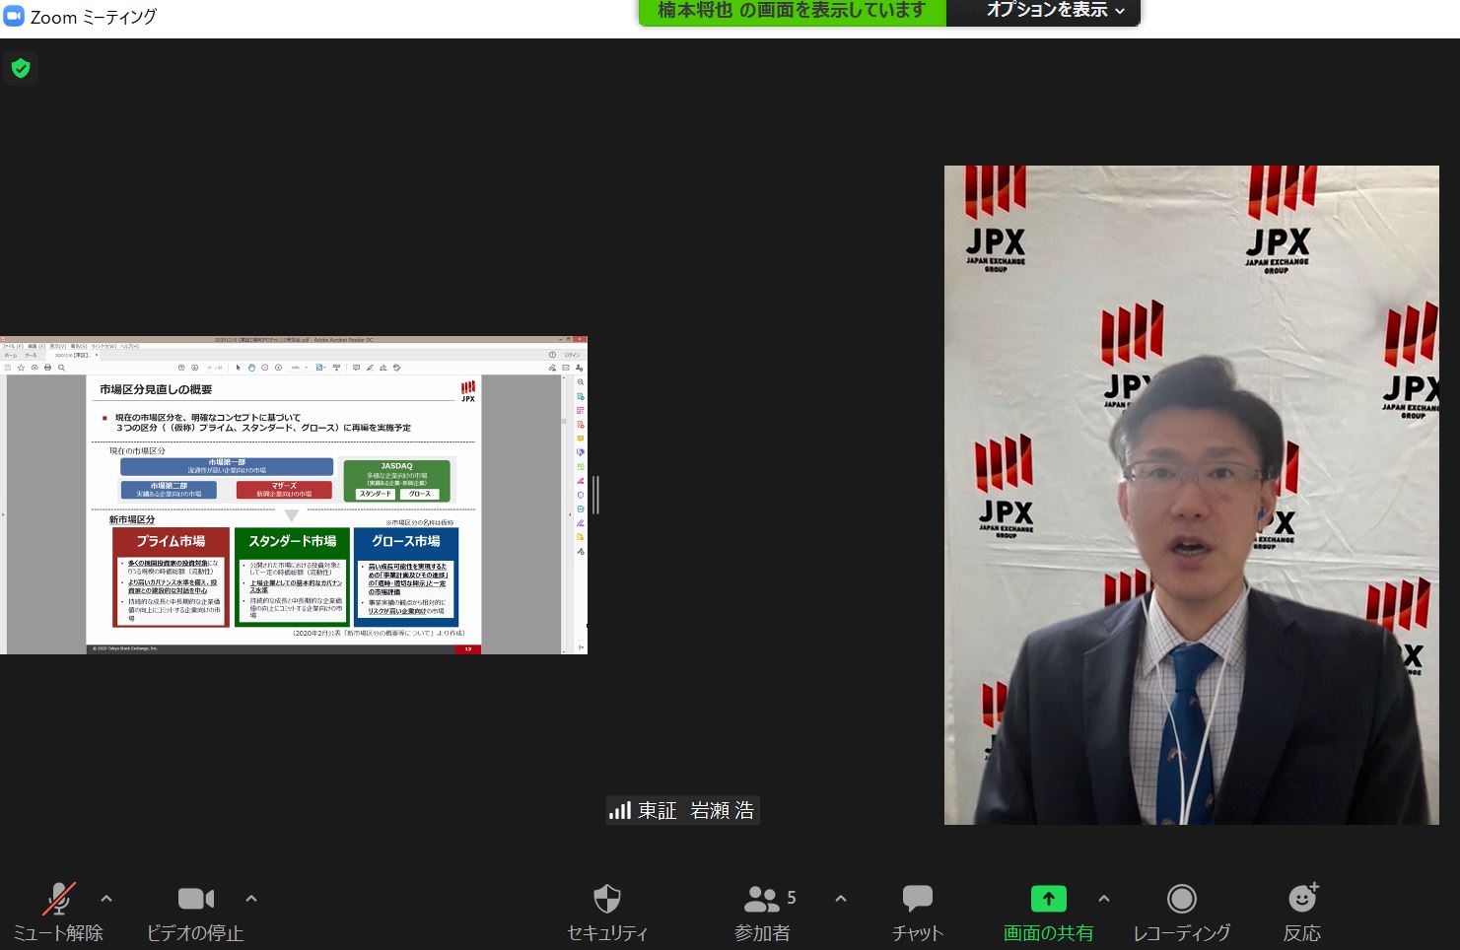
Task: Open 編集 menu in Acrobat
Action: [x=35, y=347]
